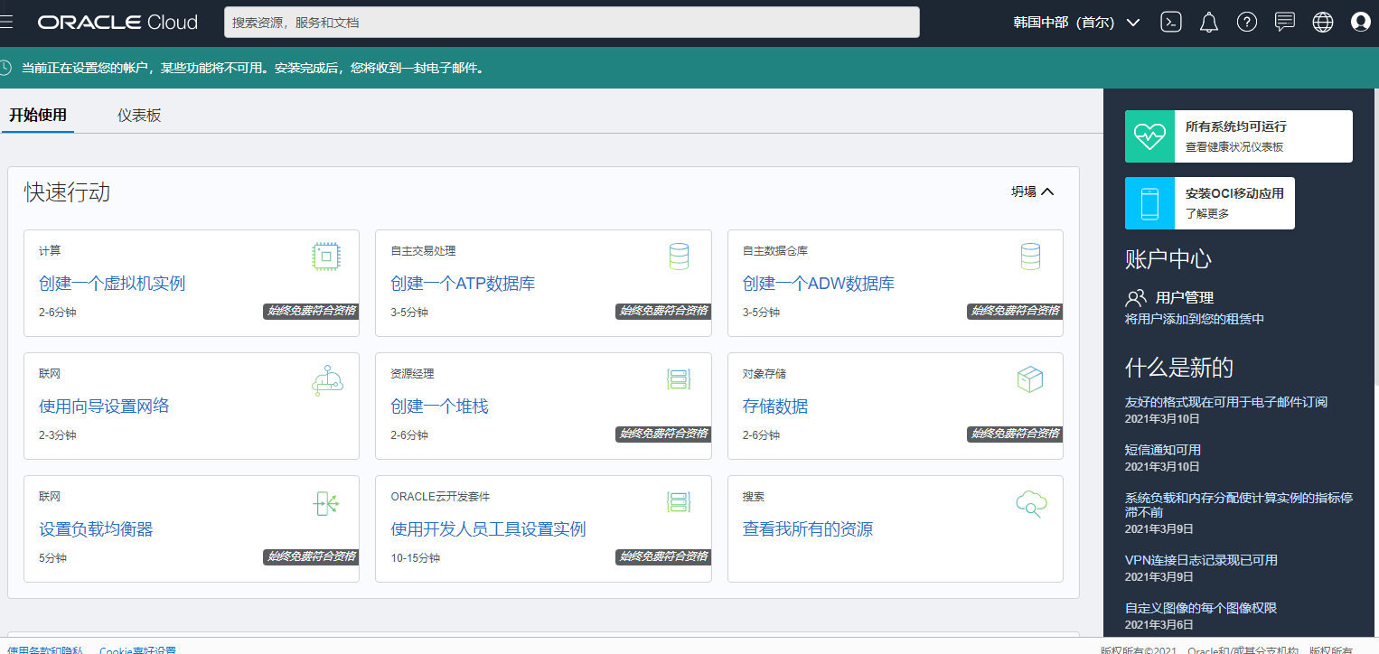
Task: Click the ORACLE云开发套件 card label
Action: tap(440, 497)
